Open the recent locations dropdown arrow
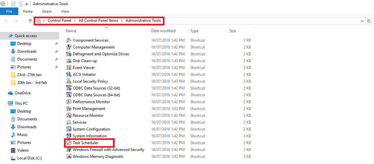 (23, 21)
